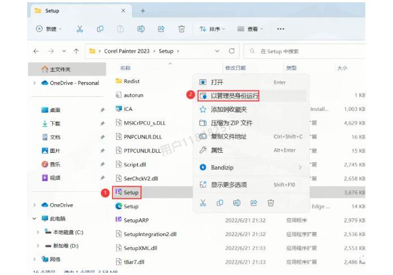Screen dimensions: 393x275
Task: Sort by the Name column header
Action: (x=125, y=68)
